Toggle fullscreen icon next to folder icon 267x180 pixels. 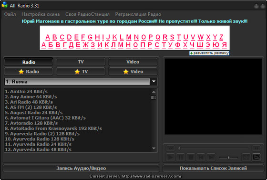246,157
